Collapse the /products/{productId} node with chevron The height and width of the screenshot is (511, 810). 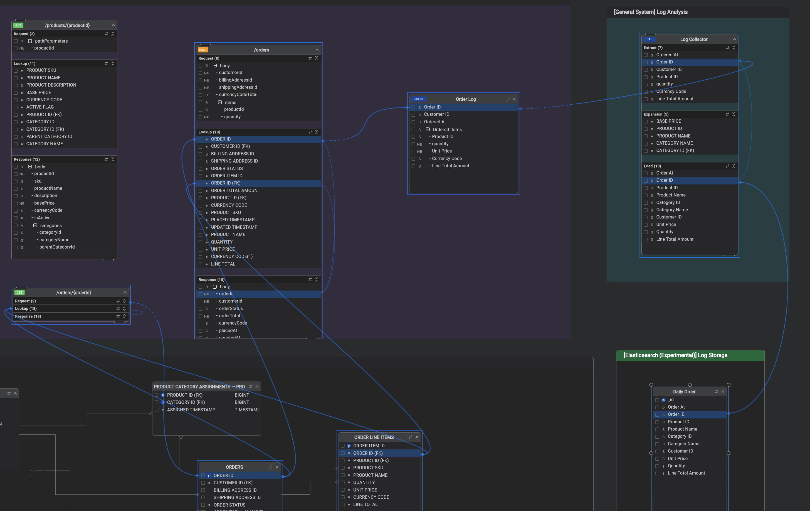(x=113, y=25)
